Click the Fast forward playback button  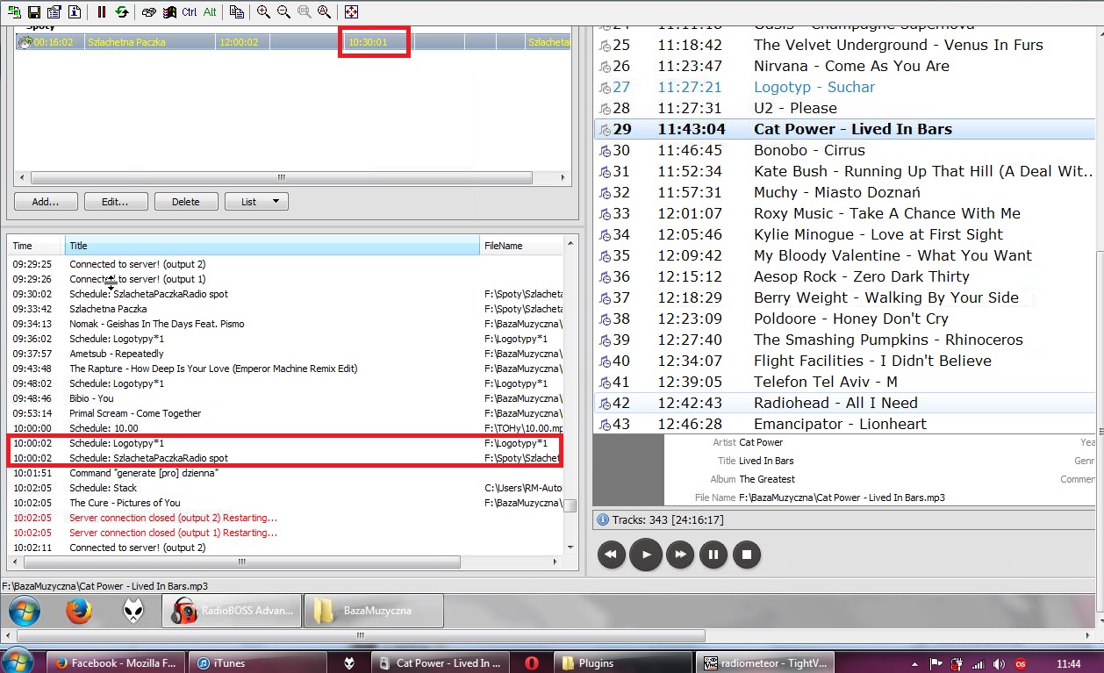(x=679, y=555)
